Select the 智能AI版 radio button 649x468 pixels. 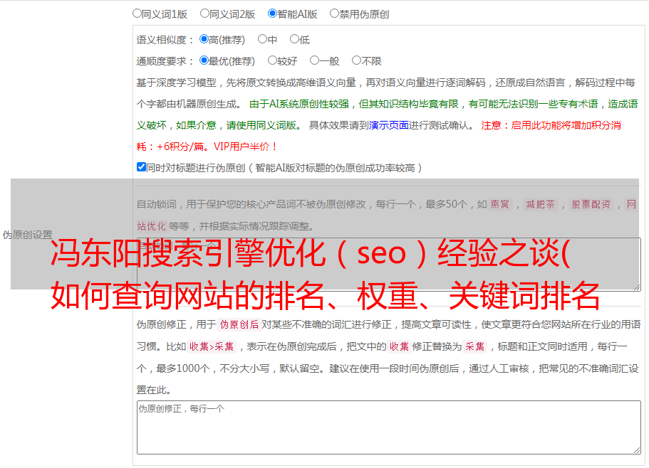272,14
